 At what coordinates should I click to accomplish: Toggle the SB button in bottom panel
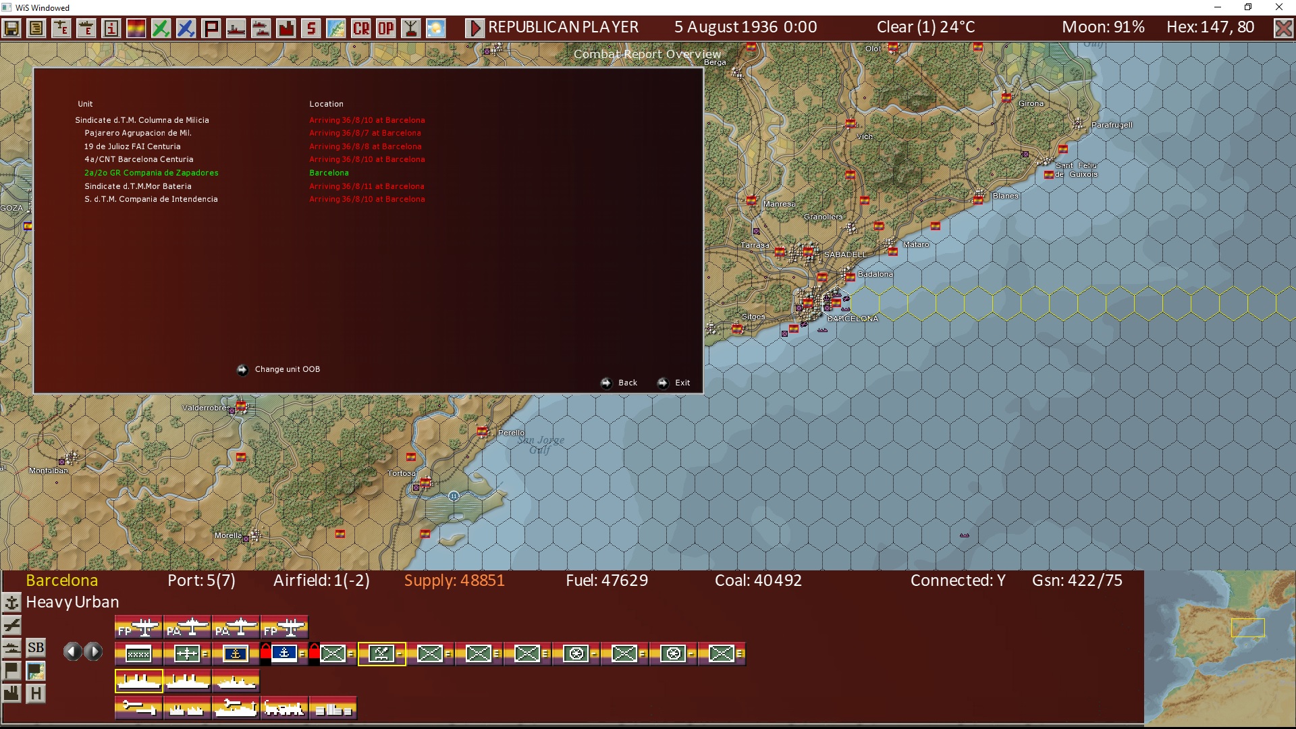36,648
